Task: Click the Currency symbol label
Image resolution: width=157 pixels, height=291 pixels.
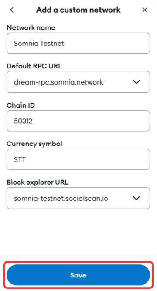Action: pos(34,144)
